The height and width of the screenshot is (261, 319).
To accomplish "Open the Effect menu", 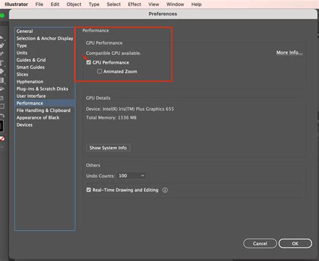I will (135, 4).
